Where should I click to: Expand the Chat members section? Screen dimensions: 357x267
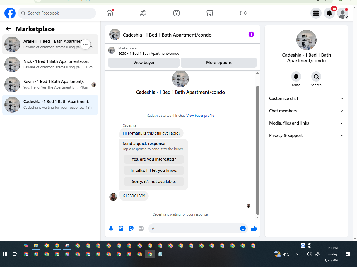pyautogui.click(x=306, y=111)
